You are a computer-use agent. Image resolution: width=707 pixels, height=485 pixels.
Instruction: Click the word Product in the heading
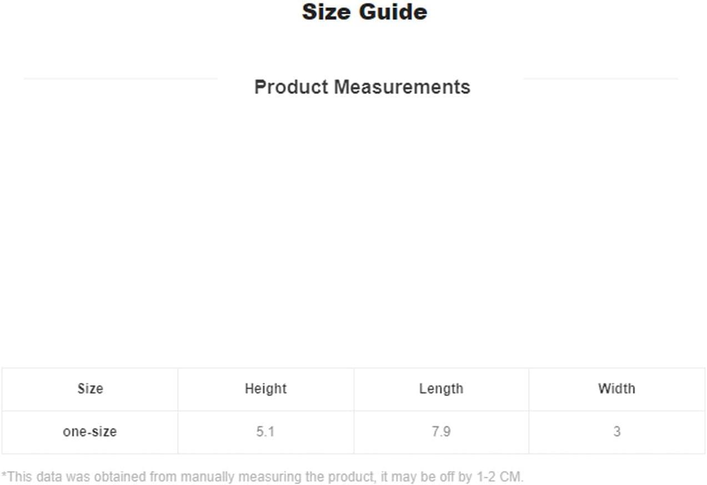click(291, 87)
